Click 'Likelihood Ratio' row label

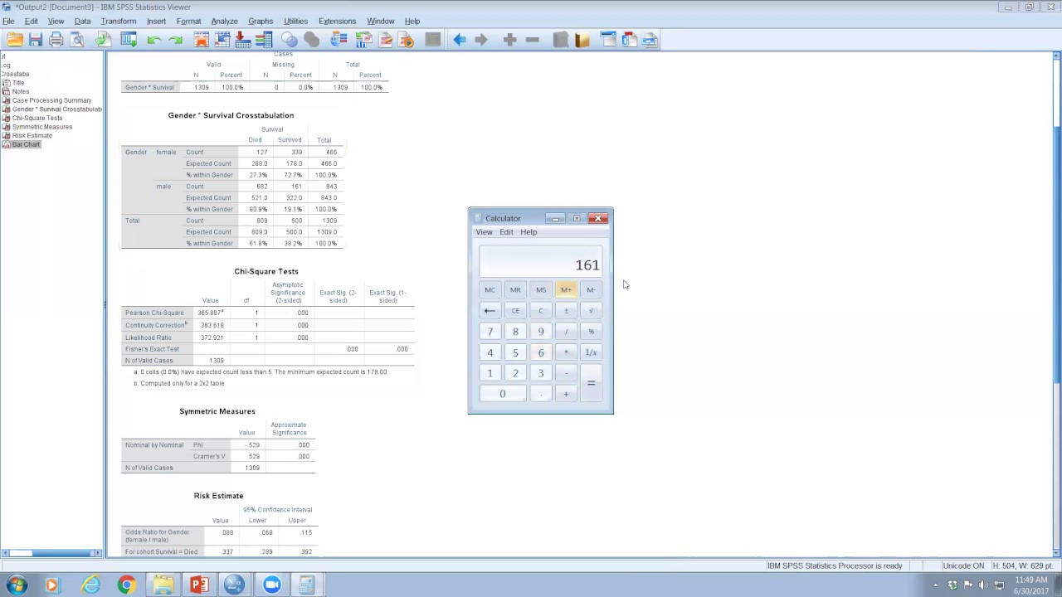149,337
